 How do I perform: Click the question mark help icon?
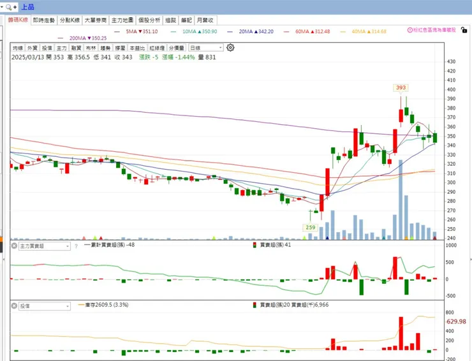tap(76, 246)
